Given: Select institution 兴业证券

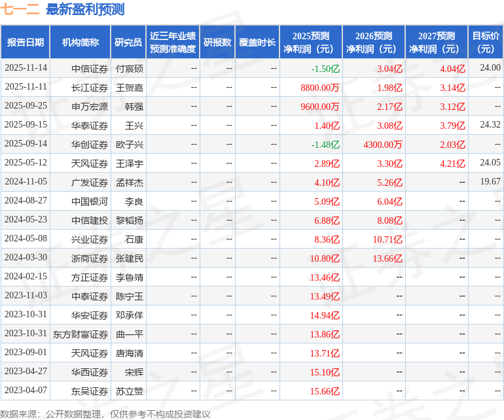Looking at the screenshot, I should [90, 239].
